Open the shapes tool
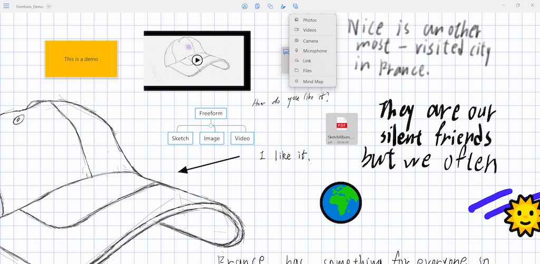This screenshot has width=540, height=264. coord(270,6)
